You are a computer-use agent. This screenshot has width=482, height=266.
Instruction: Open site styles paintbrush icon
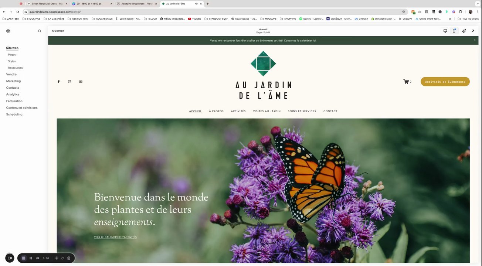[x=464, y=31]
